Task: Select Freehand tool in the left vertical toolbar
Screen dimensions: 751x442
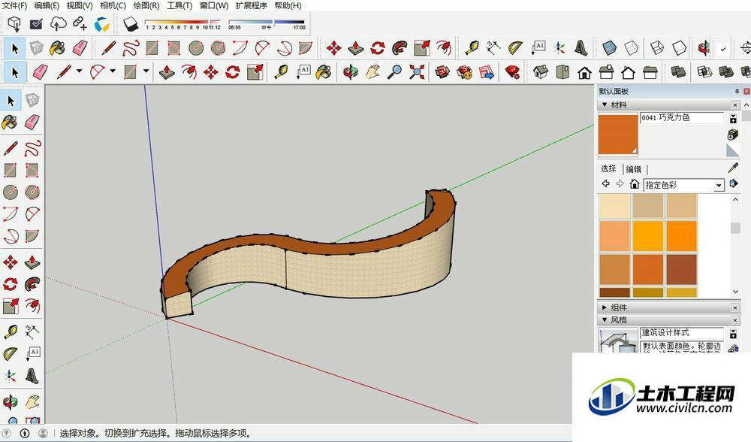Action: pos(32,149)
